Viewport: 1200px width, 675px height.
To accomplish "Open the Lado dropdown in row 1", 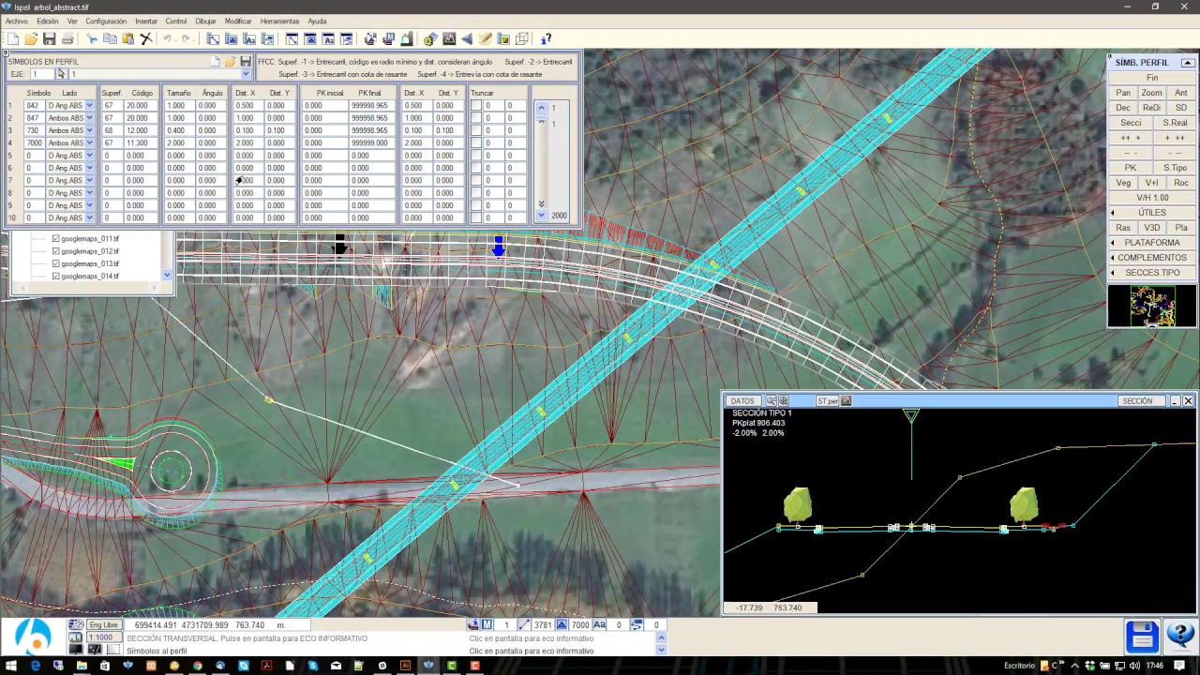I will (x=90, y=106).
